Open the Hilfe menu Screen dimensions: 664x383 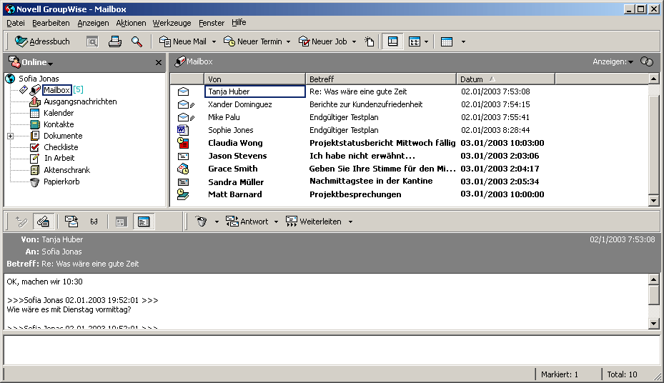[x=239, y=23]
